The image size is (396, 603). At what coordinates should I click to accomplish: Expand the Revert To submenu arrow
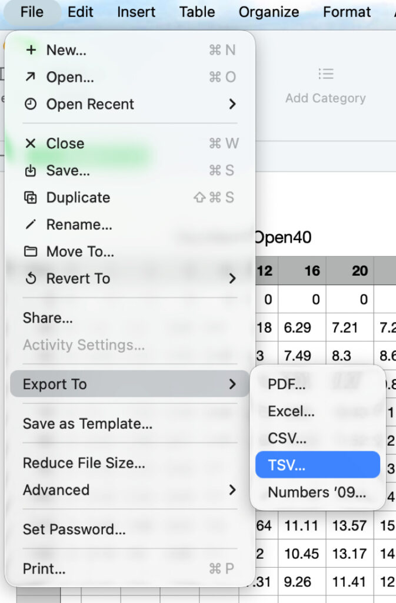(232, 279)
